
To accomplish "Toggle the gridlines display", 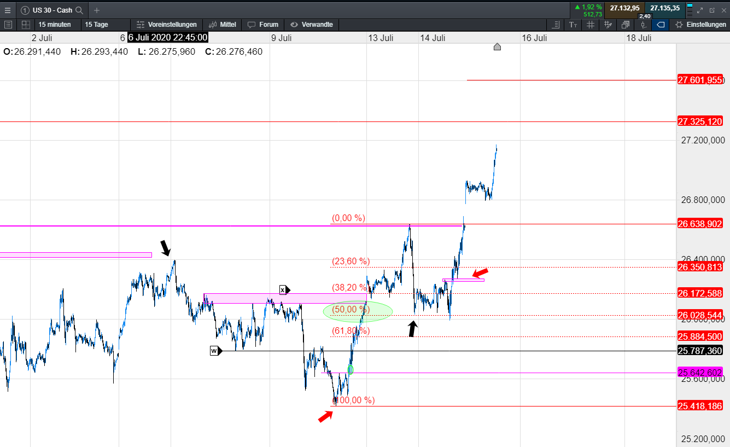I will [591, 25].
